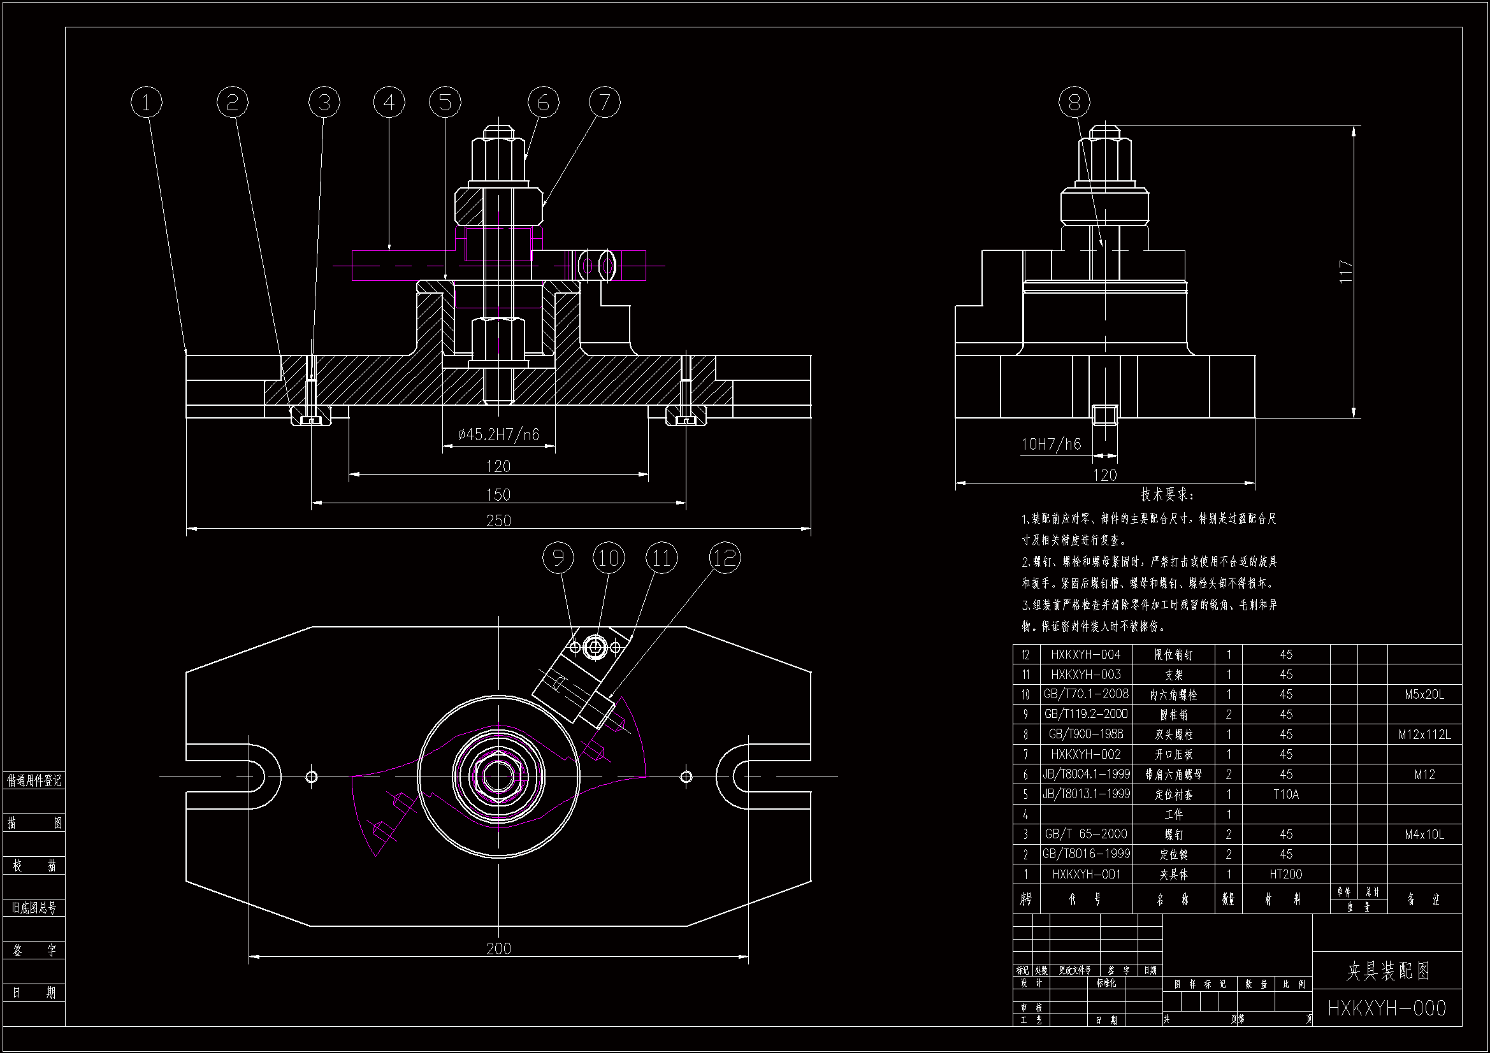Image resolution: width=1490 pixels, height=1053 pixels.
Task: Click the 117 height dimension text
Action: (x=1346, y=271)
